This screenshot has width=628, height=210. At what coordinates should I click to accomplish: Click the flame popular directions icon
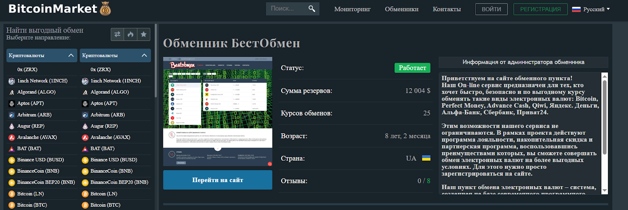coord(131,34)
